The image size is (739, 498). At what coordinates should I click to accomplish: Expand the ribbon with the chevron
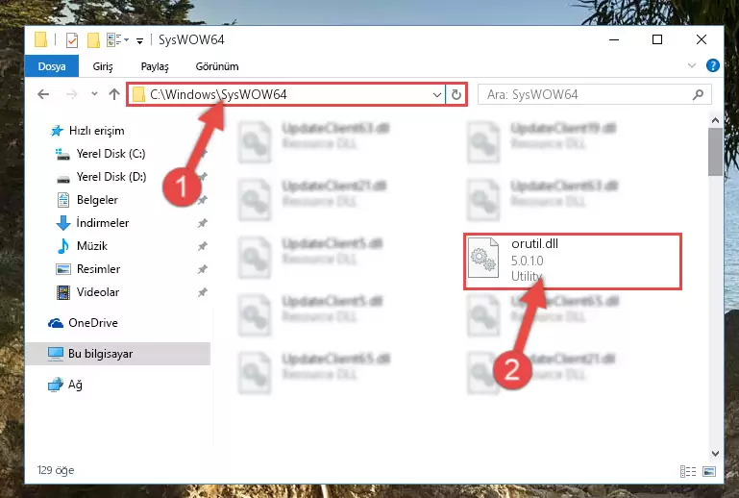[x=691, y=65]
